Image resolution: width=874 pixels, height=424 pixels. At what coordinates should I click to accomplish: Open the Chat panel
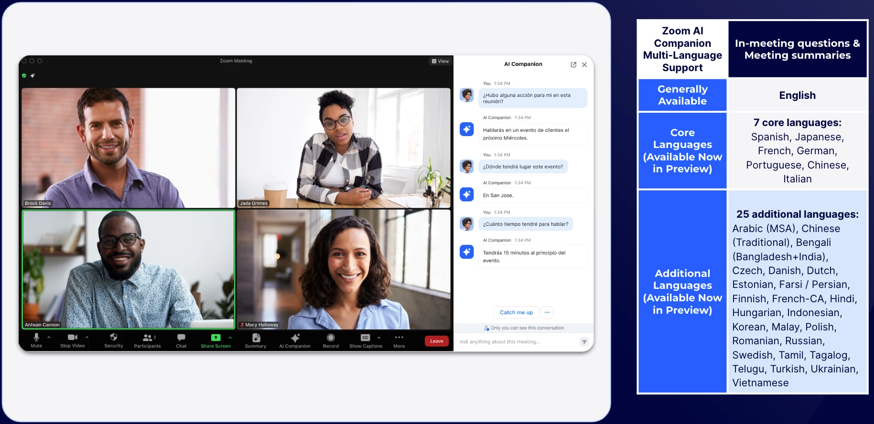(x=181, y=340)
